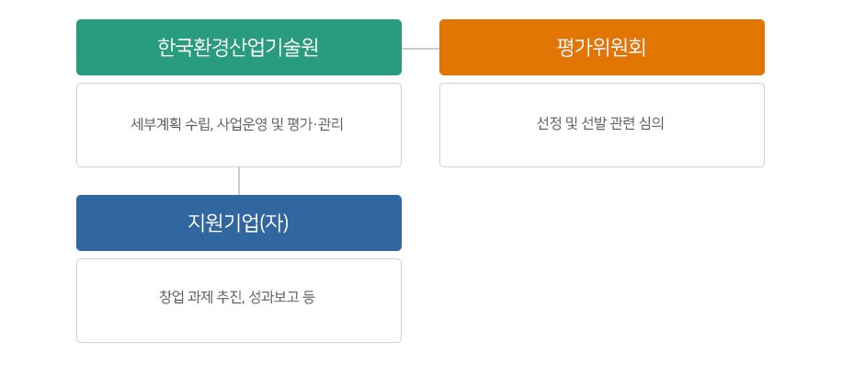The height and width of the screenshot is (365, 842).
Task: Click the horizontal connector line toward 평가위원회
Action: click(x=420, y=49)
